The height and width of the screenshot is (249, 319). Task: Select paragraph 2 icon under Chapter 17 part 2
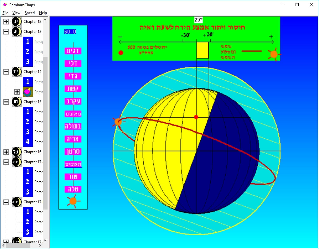28,222
